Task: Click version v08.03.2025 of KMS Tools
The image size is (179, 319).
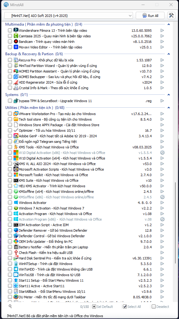Action: point(142,147)
